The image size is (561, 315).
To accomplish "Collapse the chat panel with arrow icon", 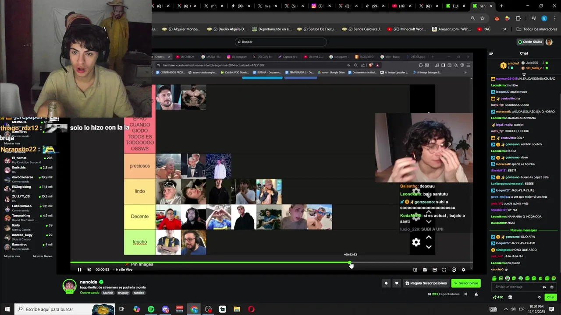I will point(491,53).
